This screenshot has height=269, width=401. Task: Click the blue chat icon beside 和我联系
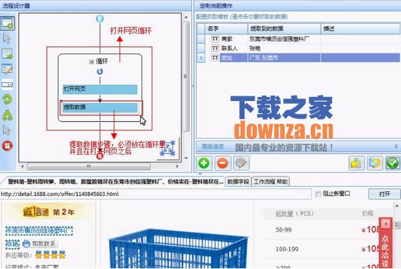[x=26, y=244]
